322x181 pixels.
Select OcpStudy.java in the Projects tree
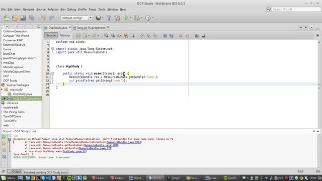click(22, 94)
